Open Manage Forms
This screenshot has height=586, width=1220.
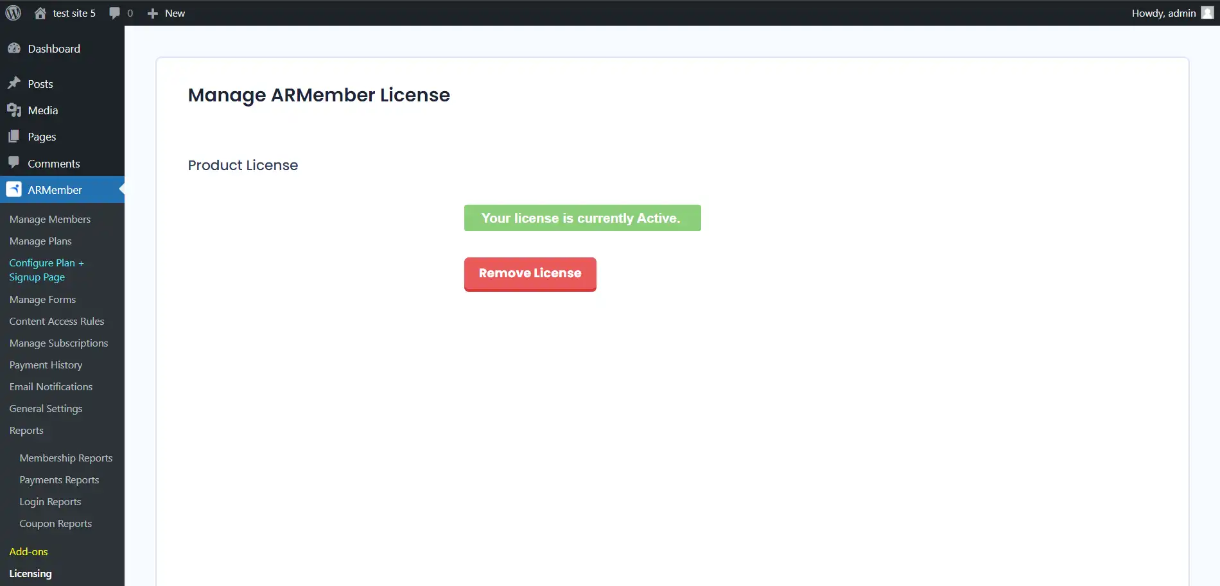(x=42, y=299)
